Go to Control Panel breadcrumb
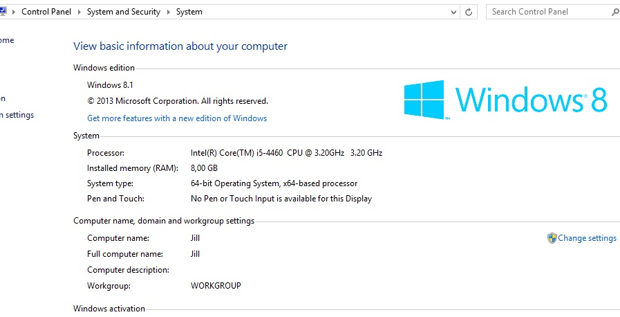The width and height of the screenshot is (620, 317). tap(46, 12)
